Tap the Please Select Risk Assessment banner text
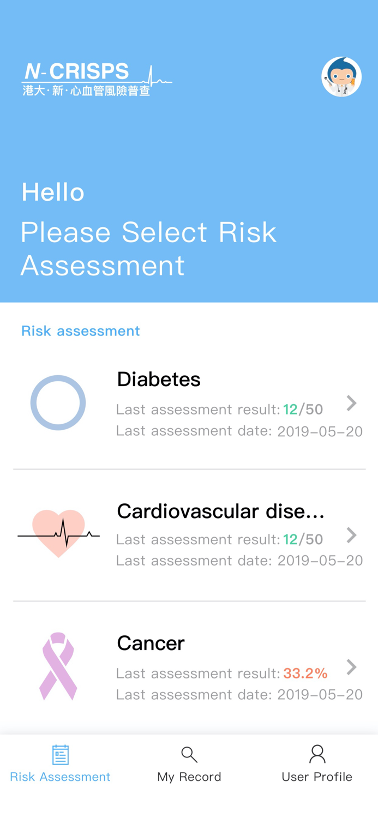 [x=148, y=249]
